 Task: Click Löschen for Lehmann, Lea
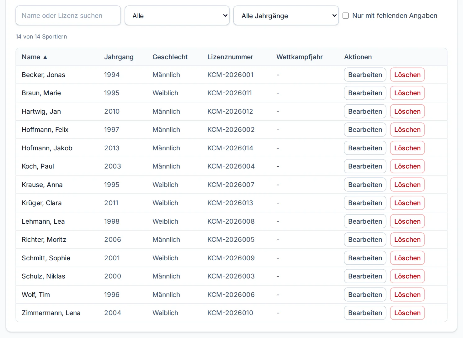click(407, 221)
